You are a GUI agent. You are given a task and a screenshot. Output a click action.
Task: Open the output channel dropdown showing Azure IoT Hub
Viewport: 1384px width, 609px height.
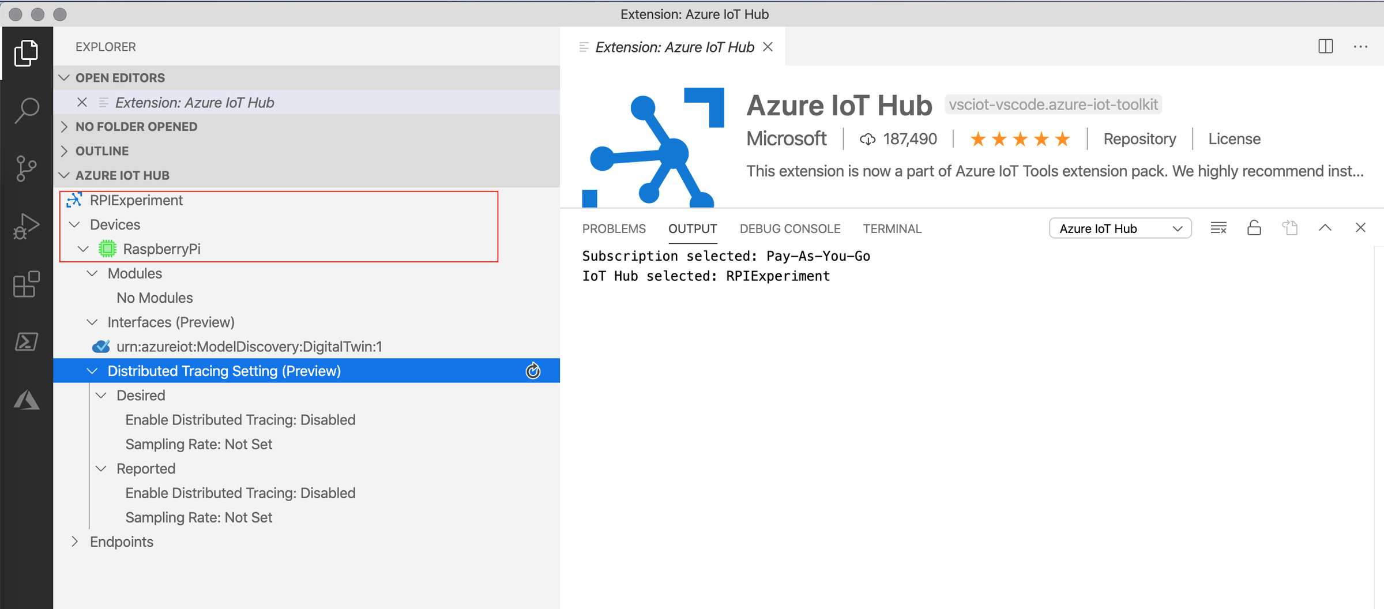pos(1119,228)
